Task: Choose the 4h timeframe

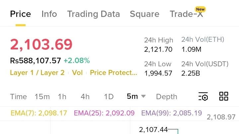Action: pyautogui.click(x=85, y=97)
